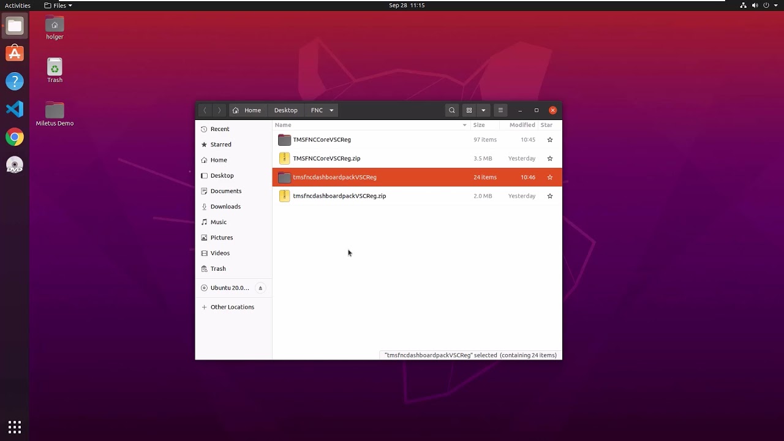The height and width of the screenshot is (441, 784).
Task: Star the TMSFNCCoreVSCReg.zip file
Action: (549, 158)
